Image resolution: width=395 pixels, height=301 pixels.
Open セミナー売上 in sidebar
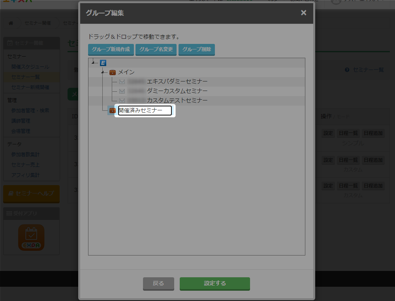click(x=25, y=165)
